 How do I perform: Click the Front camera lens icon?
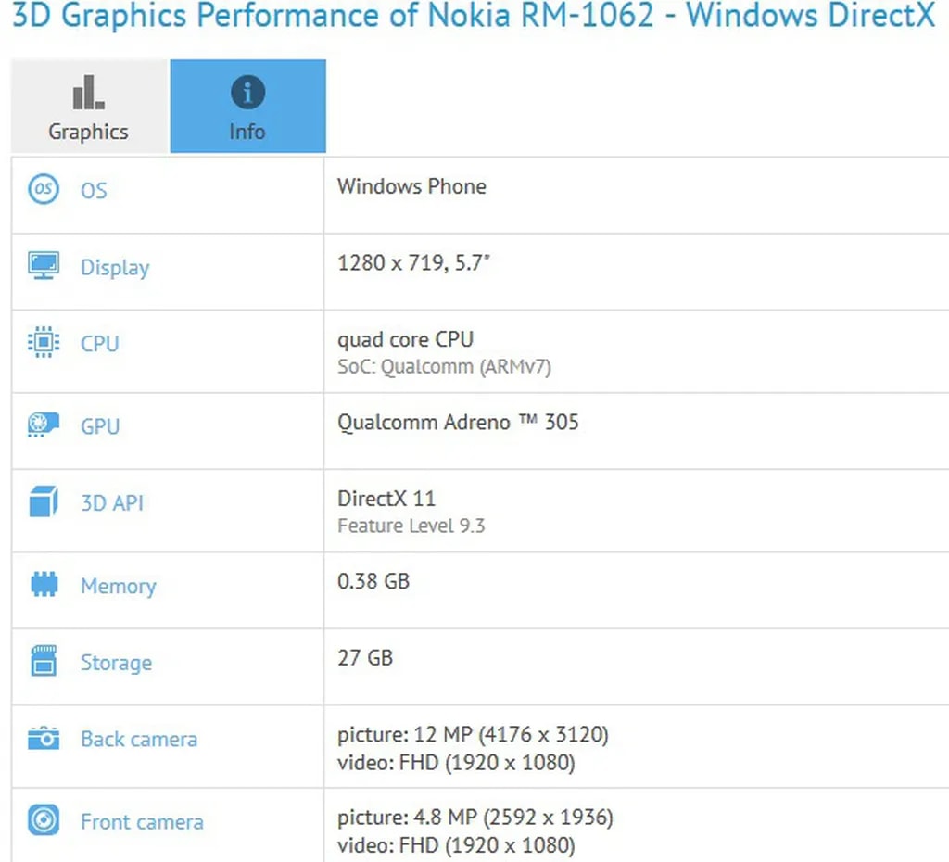coord(44,820)
